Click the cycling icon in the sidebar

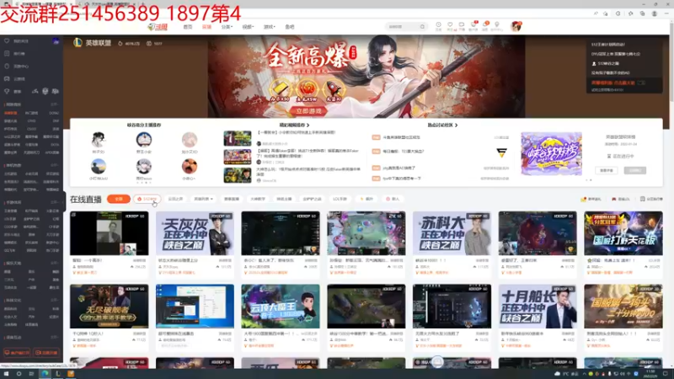coord(35,91)
